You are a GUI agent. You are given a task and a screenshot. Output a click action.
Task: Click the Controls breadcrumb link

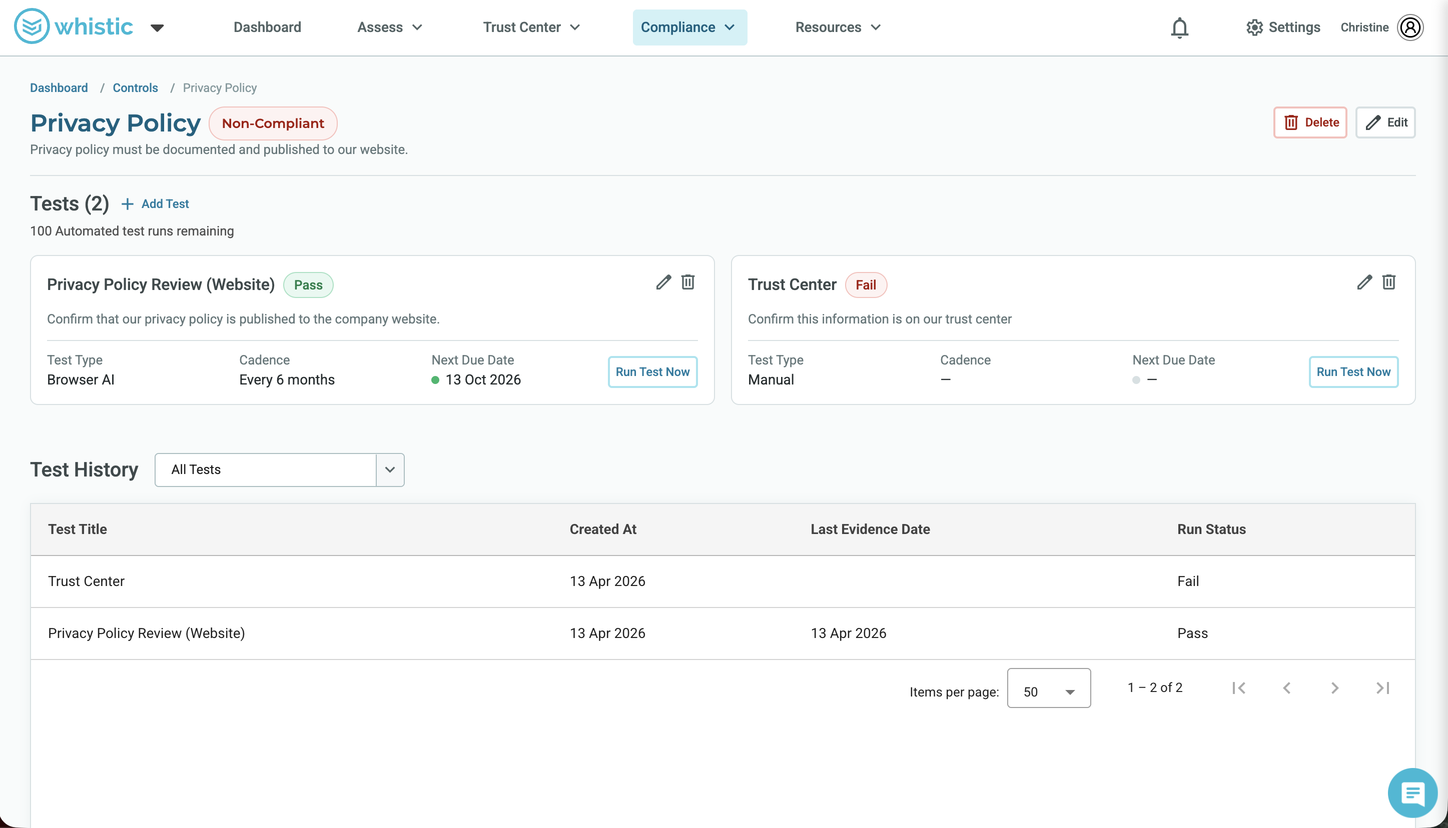[x=135, y=87]
